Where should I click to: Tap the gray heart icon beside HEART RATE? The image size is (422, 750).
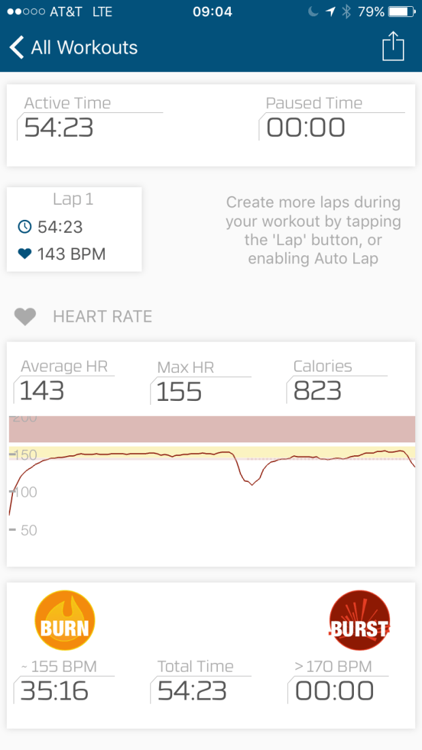tap(25, 317)
